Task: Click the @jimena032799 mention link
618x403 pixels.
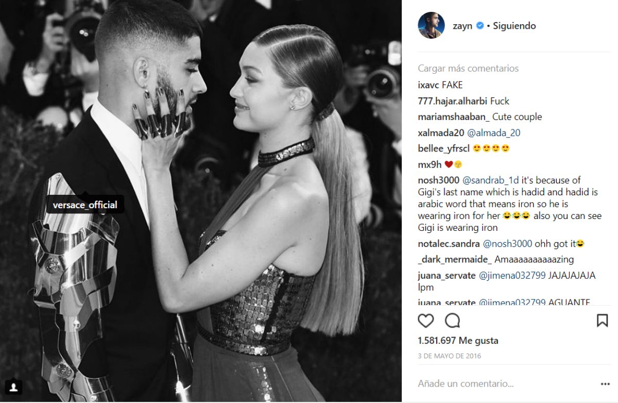Action: click(x=512, y=276)
